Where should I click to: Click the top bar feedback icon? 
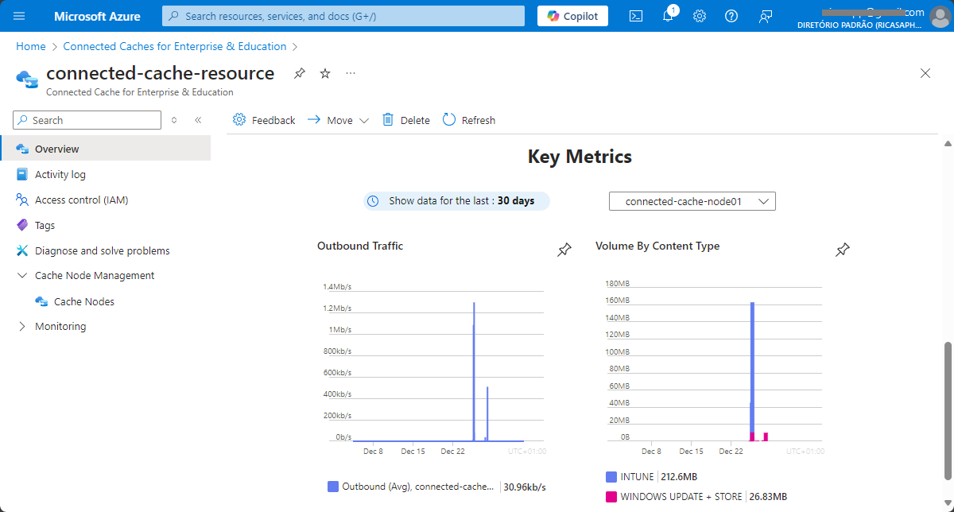(765, 16)
